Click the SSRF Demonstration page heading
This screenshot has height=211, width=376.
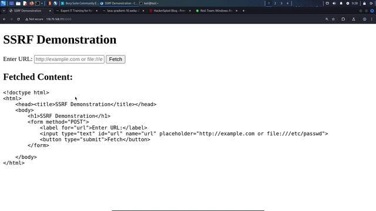click(x=60, y=39)
